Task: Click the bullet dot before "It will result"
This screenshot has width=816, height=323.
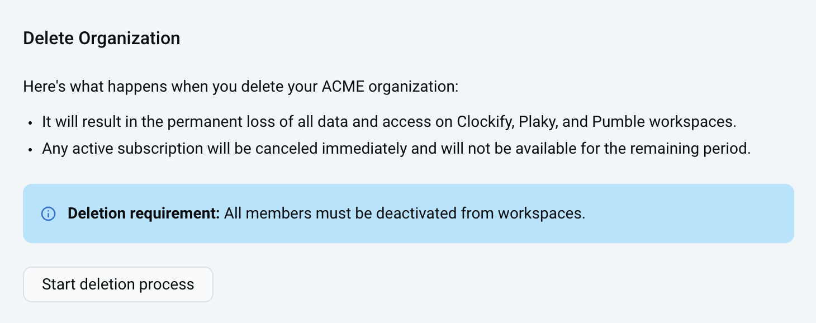Action: pyautogui.click(x=30, y=123)
